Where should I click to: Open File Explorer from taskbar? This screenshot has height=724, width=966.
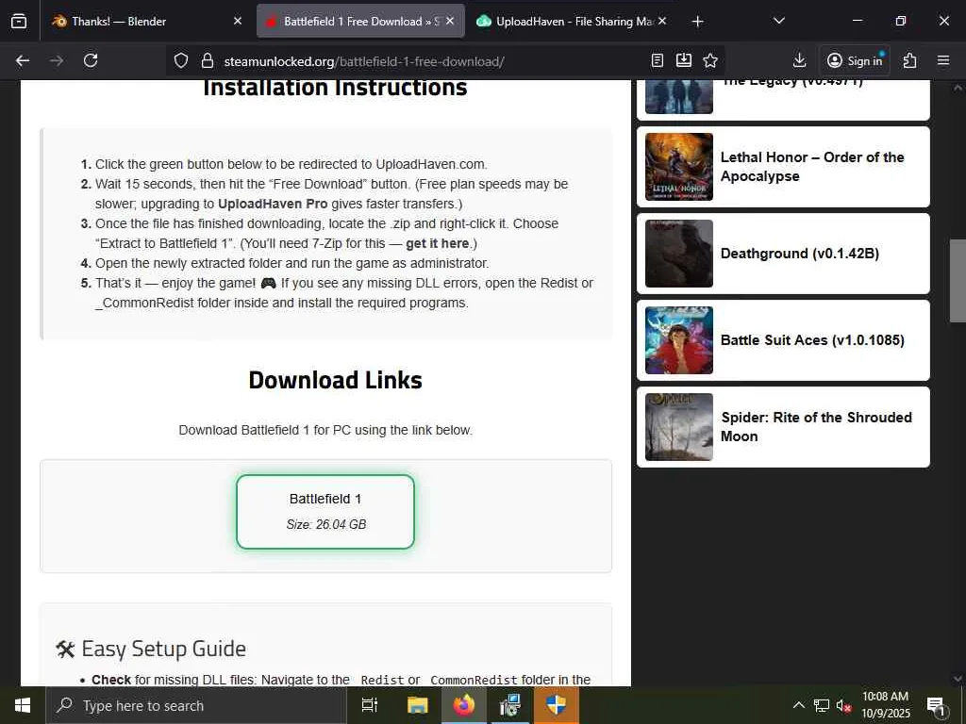[x=418, y=705]
